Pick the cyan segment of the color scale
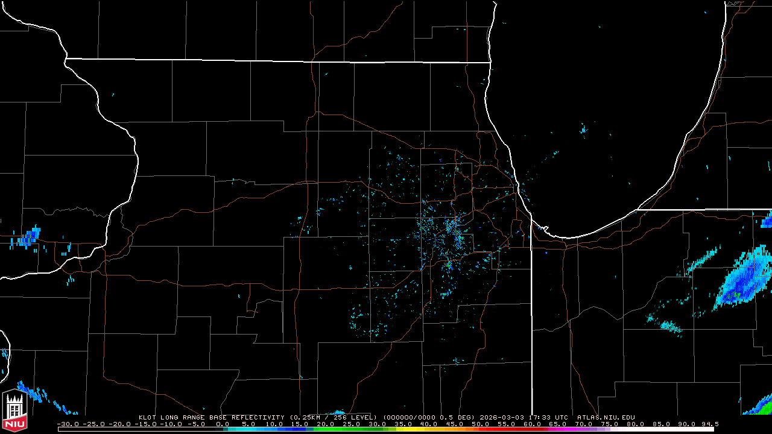Image resolution: width=772 pixels, height=434 pixels. coord(241,429)
